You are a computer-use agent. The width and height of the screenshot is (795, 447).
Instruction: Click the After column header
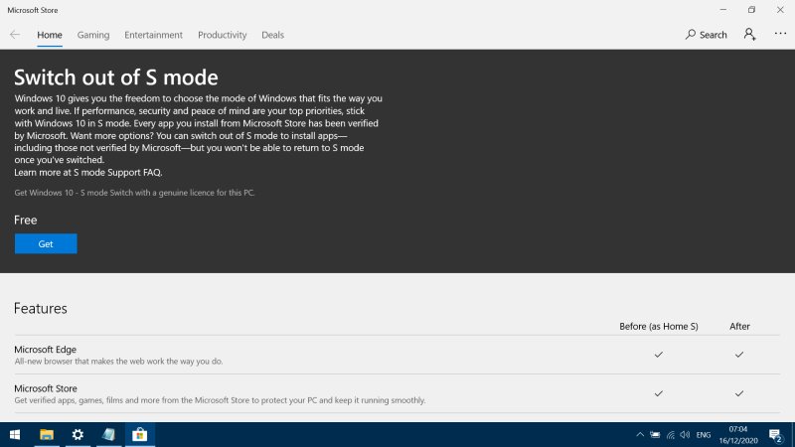[x=739, y=327]
